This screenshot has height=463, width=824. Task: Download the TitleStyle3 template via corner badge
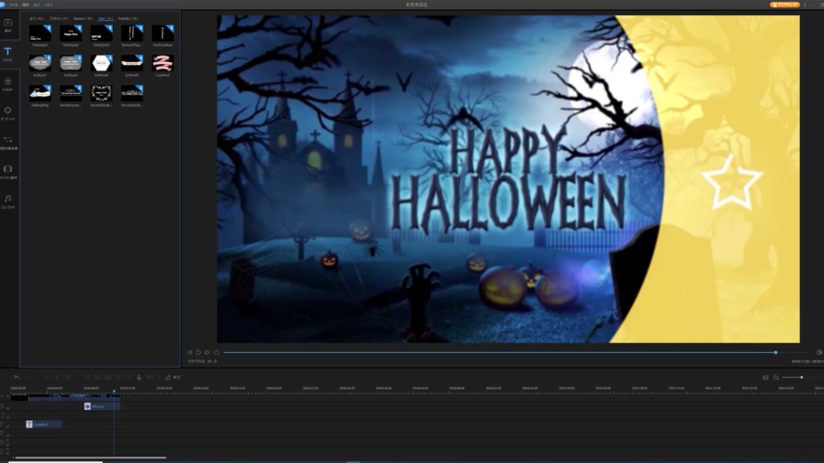click(109, 28)
